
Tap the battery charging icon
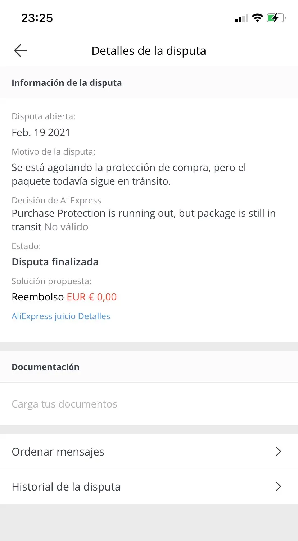(276, 18)
